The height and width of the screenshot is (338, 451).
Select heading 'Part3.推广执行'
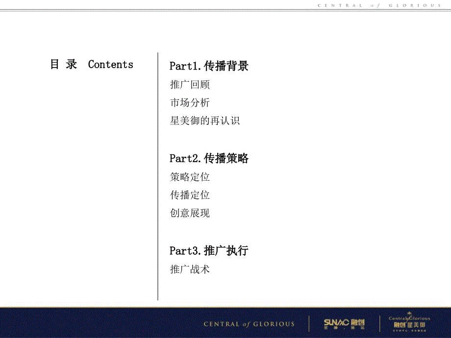pyautogui.click(x=209, y=251)
